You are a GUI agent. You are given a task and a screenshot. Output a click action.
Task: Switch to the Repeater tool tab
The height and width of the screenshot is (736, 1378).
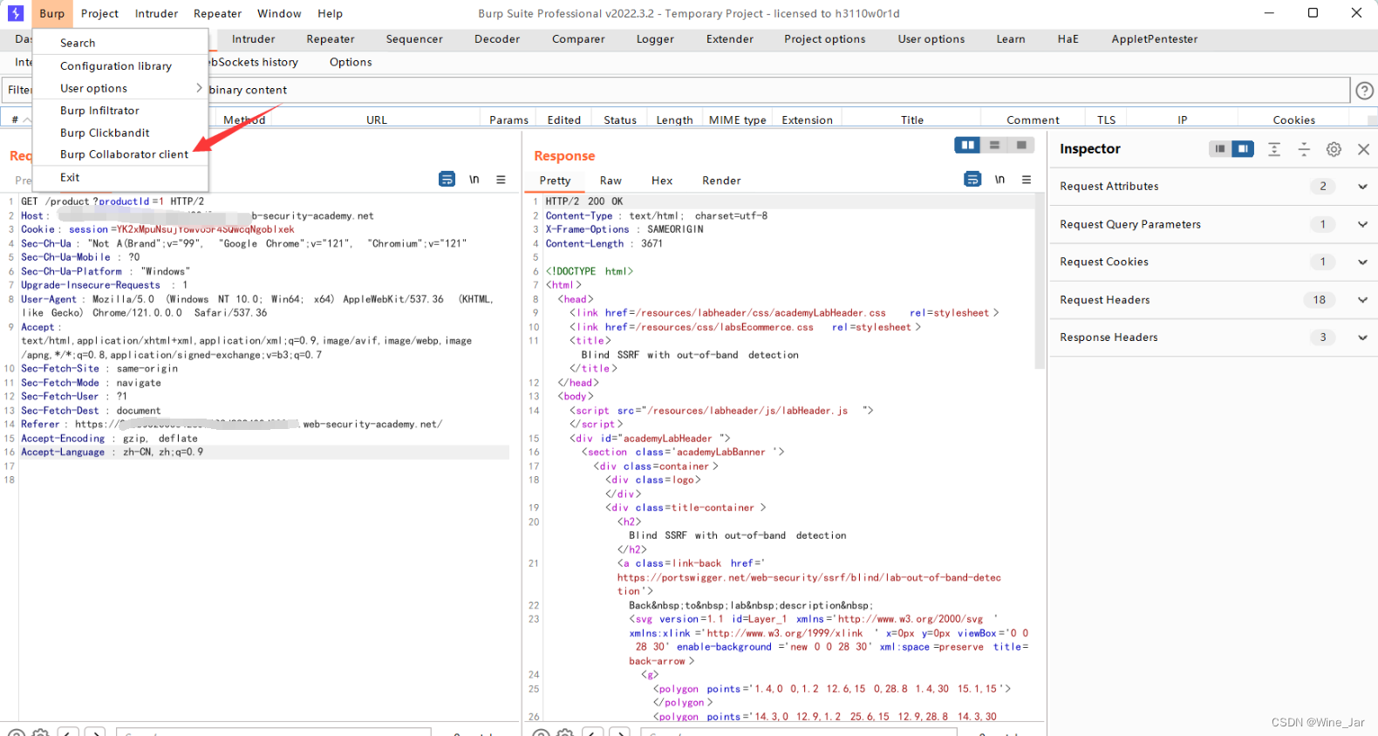(x=331, y=39)
